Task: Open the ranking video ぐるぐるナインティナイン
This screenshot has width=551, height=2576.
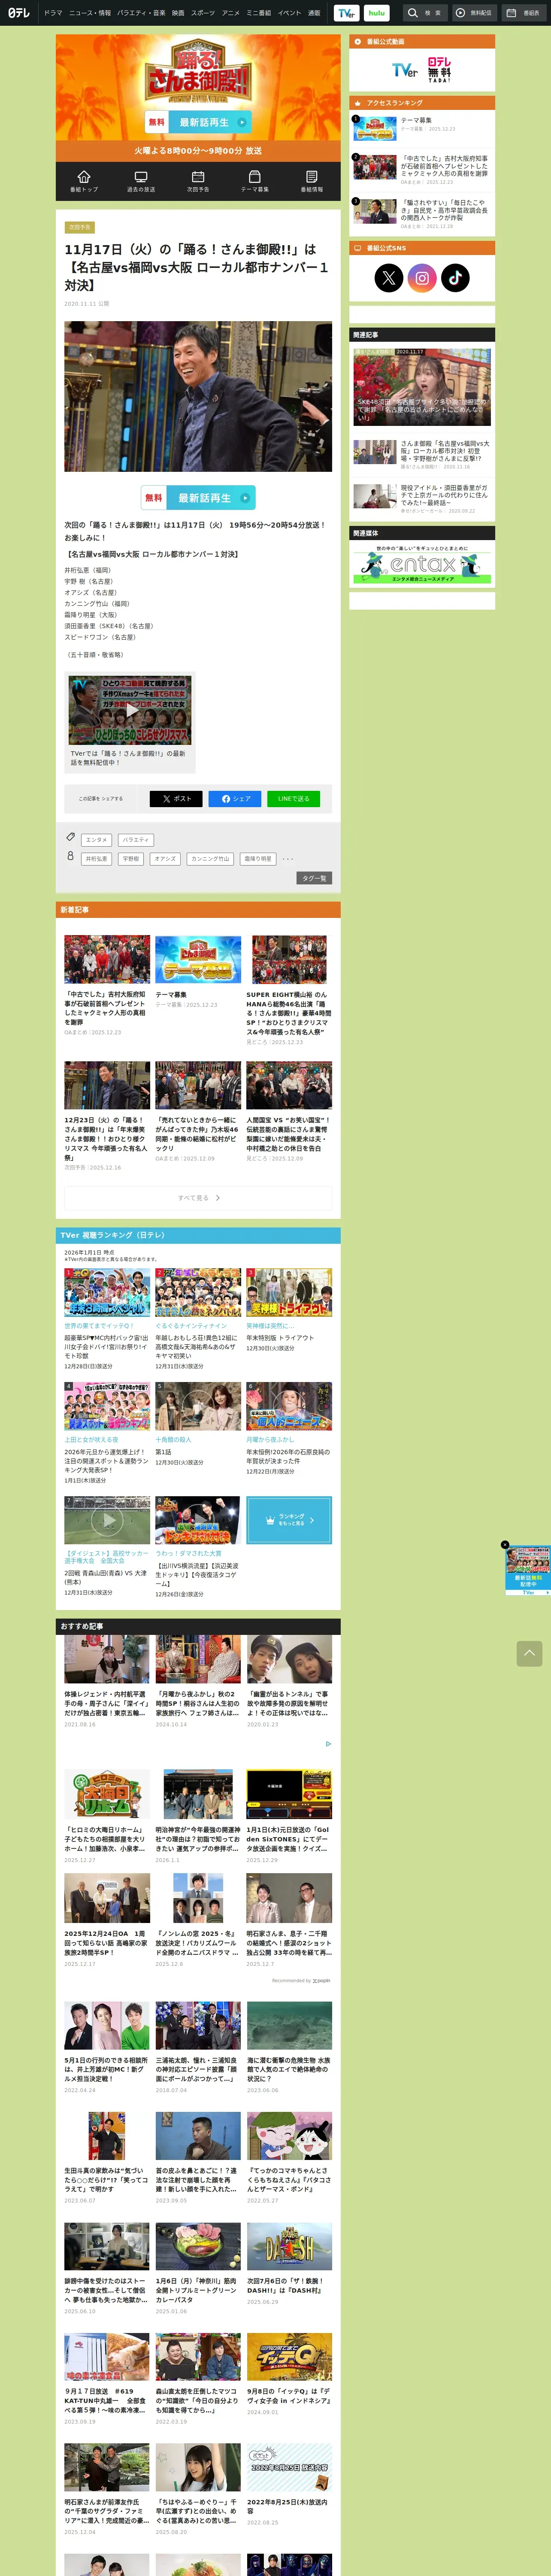Action: pos(198,1292)
